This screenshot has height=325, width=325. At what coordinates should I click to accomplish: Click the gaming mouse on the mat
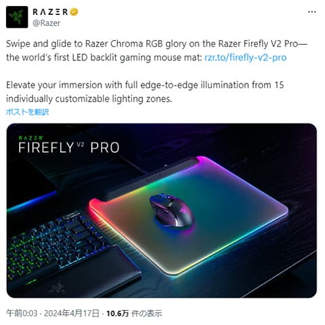171,210
